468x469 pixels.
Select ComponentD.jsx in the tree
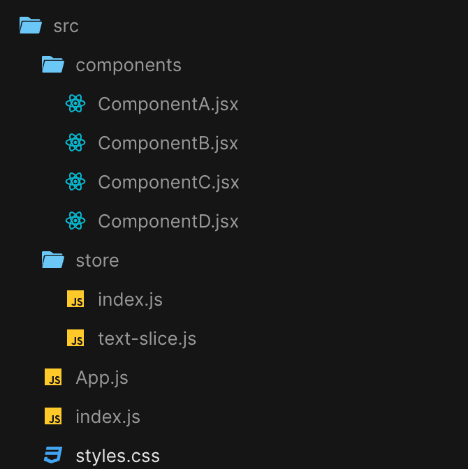pos(168,221)
